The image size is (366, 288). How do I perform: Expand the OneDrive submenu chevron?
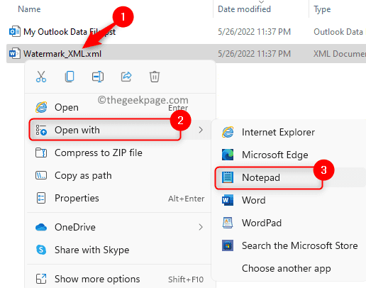(201, 227)
